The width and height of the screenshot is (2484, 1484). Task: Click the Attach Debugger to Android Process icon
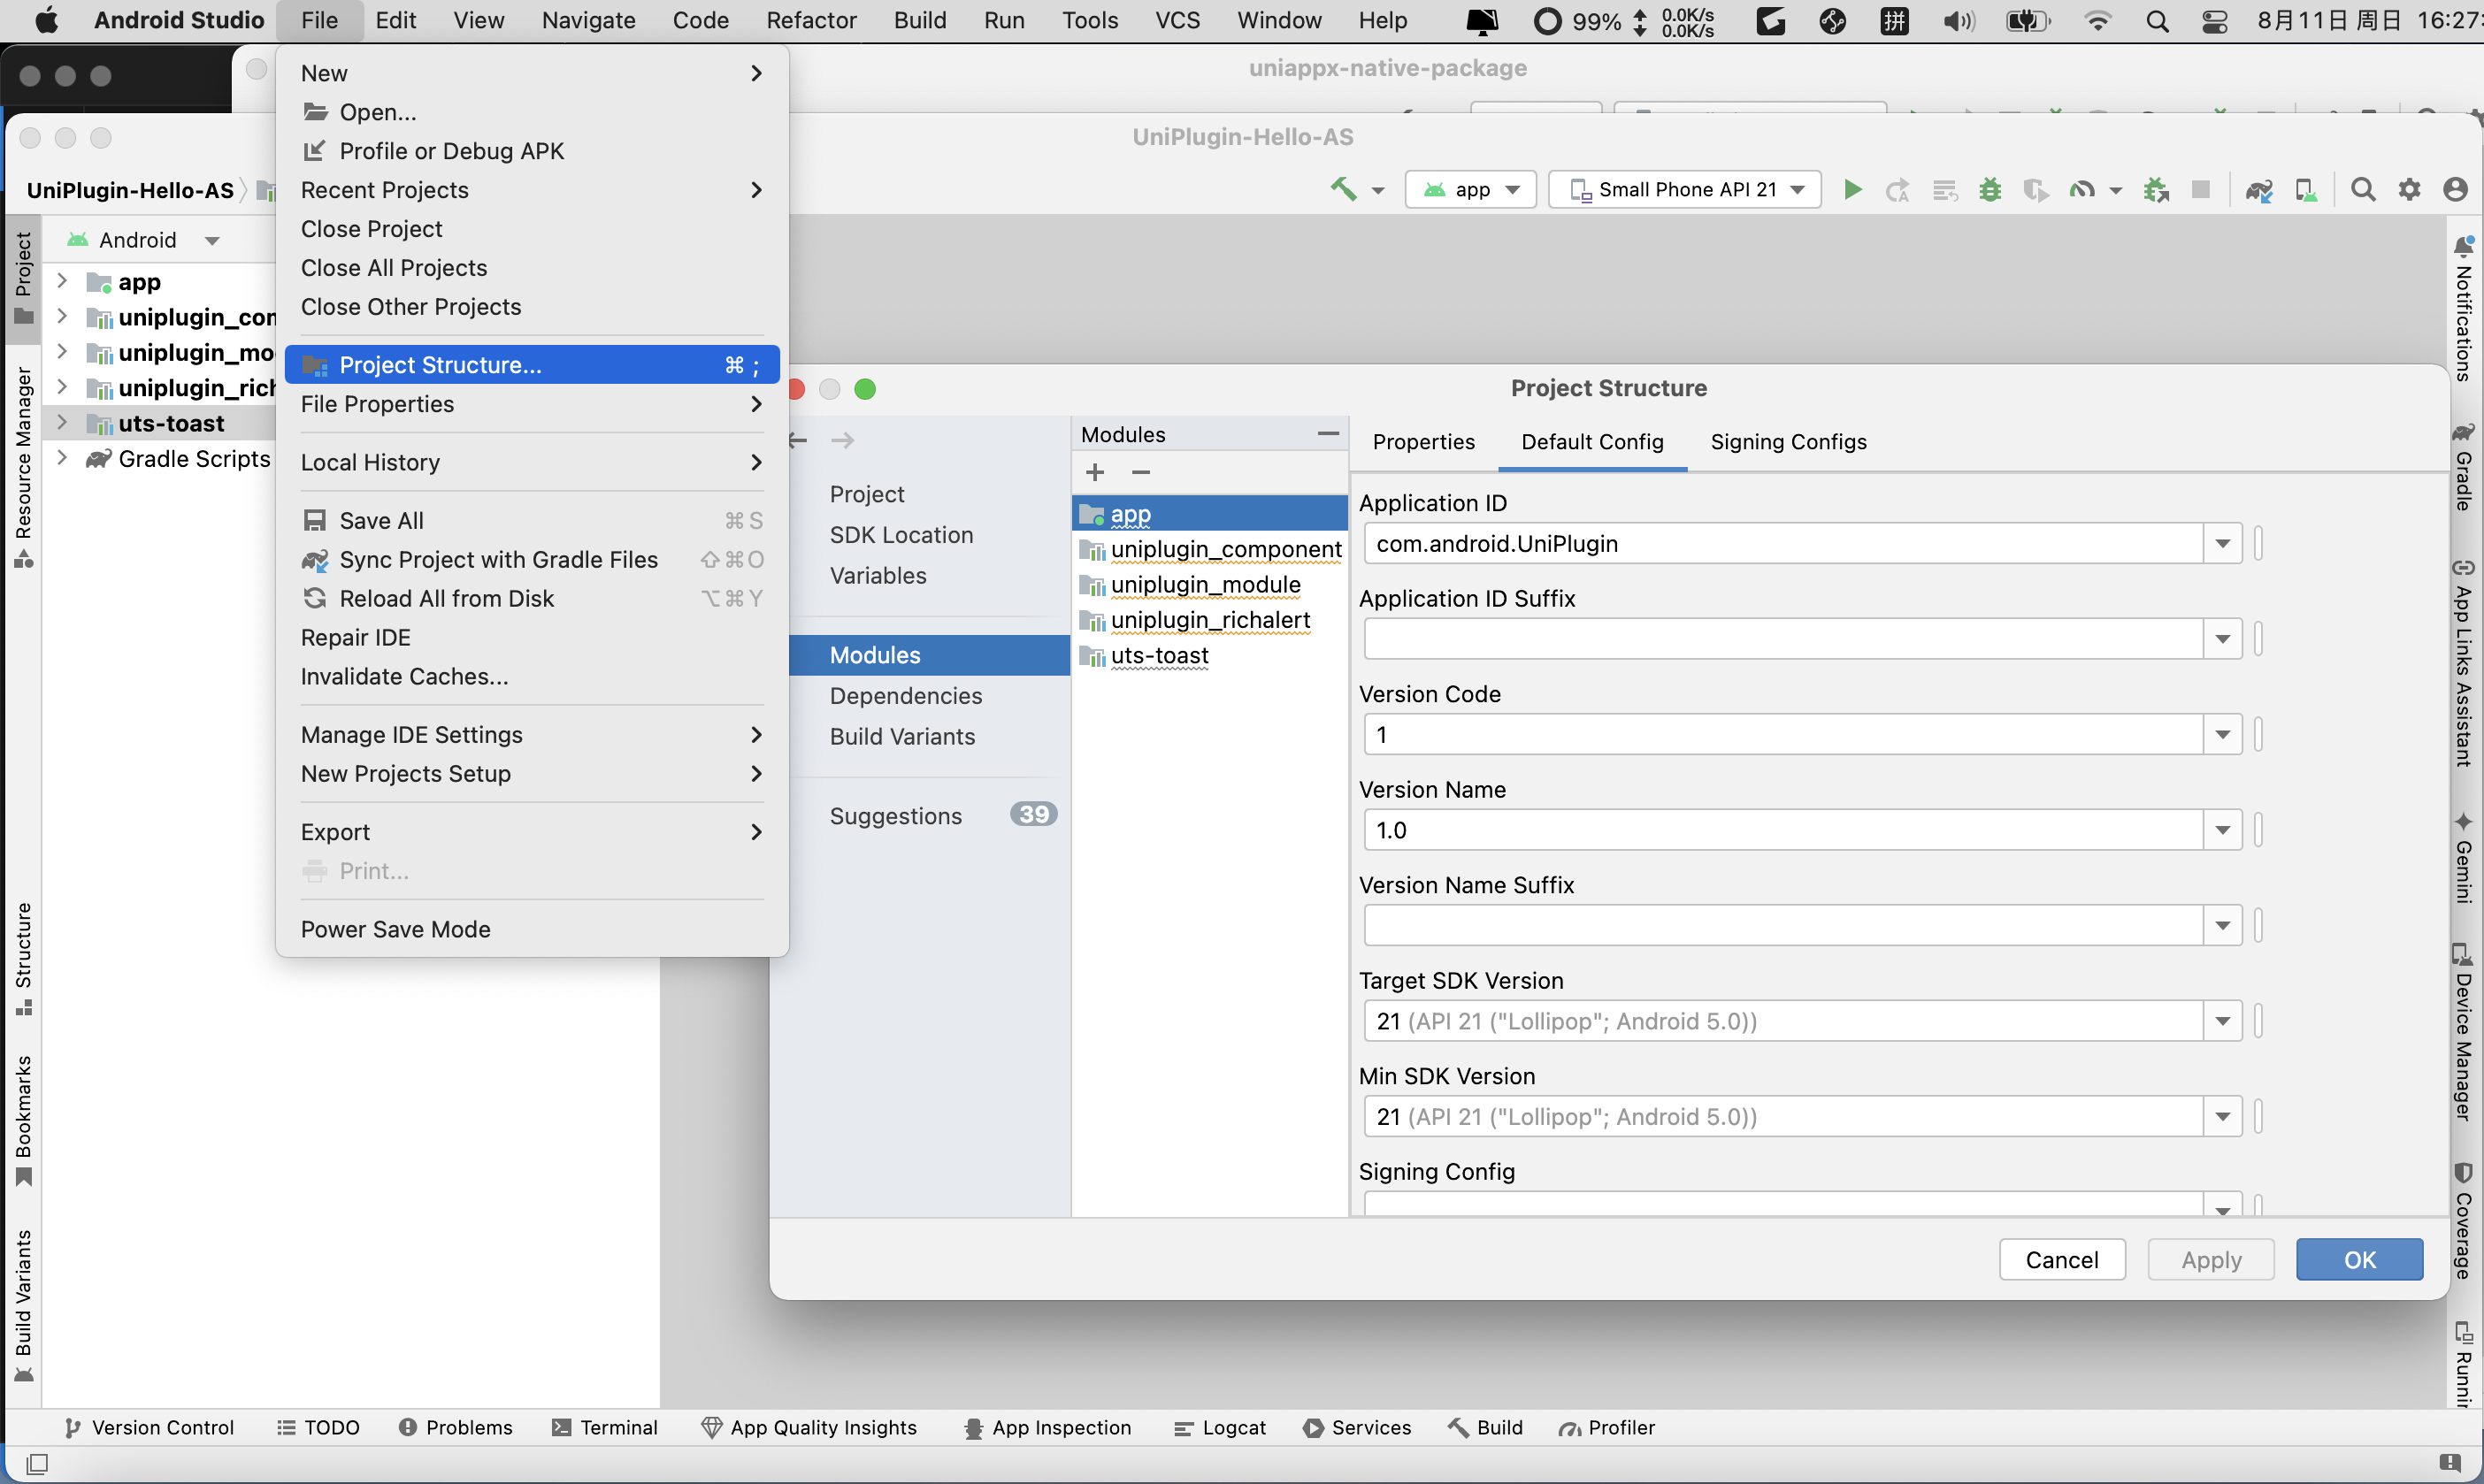click(2156, 189)
